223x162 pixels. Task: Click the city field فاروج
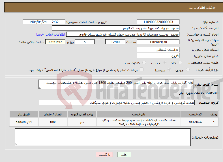(158, 56)
